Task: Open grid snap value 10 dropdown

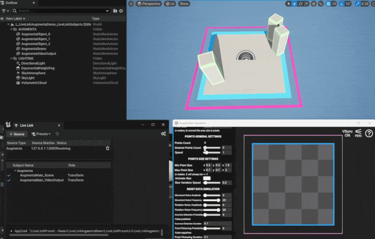Action: click(x=334, y=3)
